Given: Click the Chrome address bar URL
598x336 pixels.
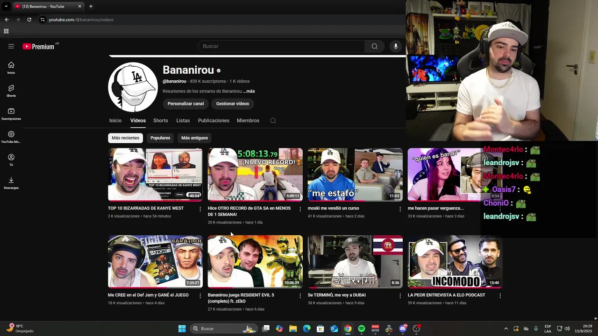Looking at the screenshot, I should click(81, 20).
